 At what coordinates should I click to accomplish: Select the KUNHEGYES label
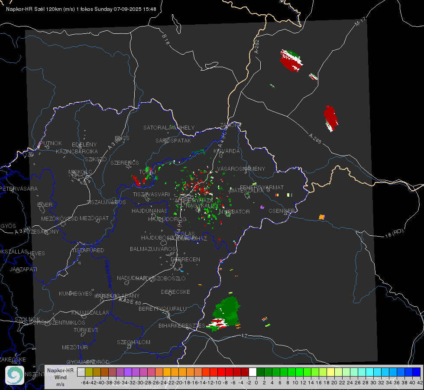(76, 294)
